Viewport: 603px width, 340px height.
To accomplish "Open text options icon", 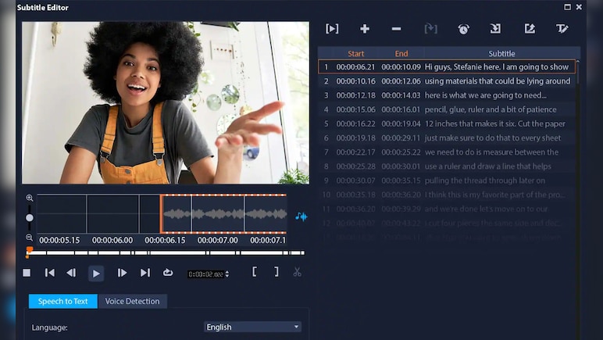I will point(562,28).
